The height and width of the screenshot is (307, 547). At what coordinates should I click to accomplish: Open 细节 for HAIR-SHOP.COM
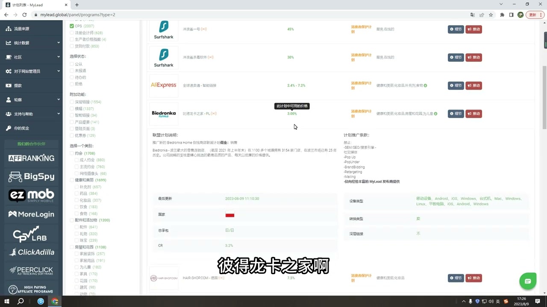456,278
